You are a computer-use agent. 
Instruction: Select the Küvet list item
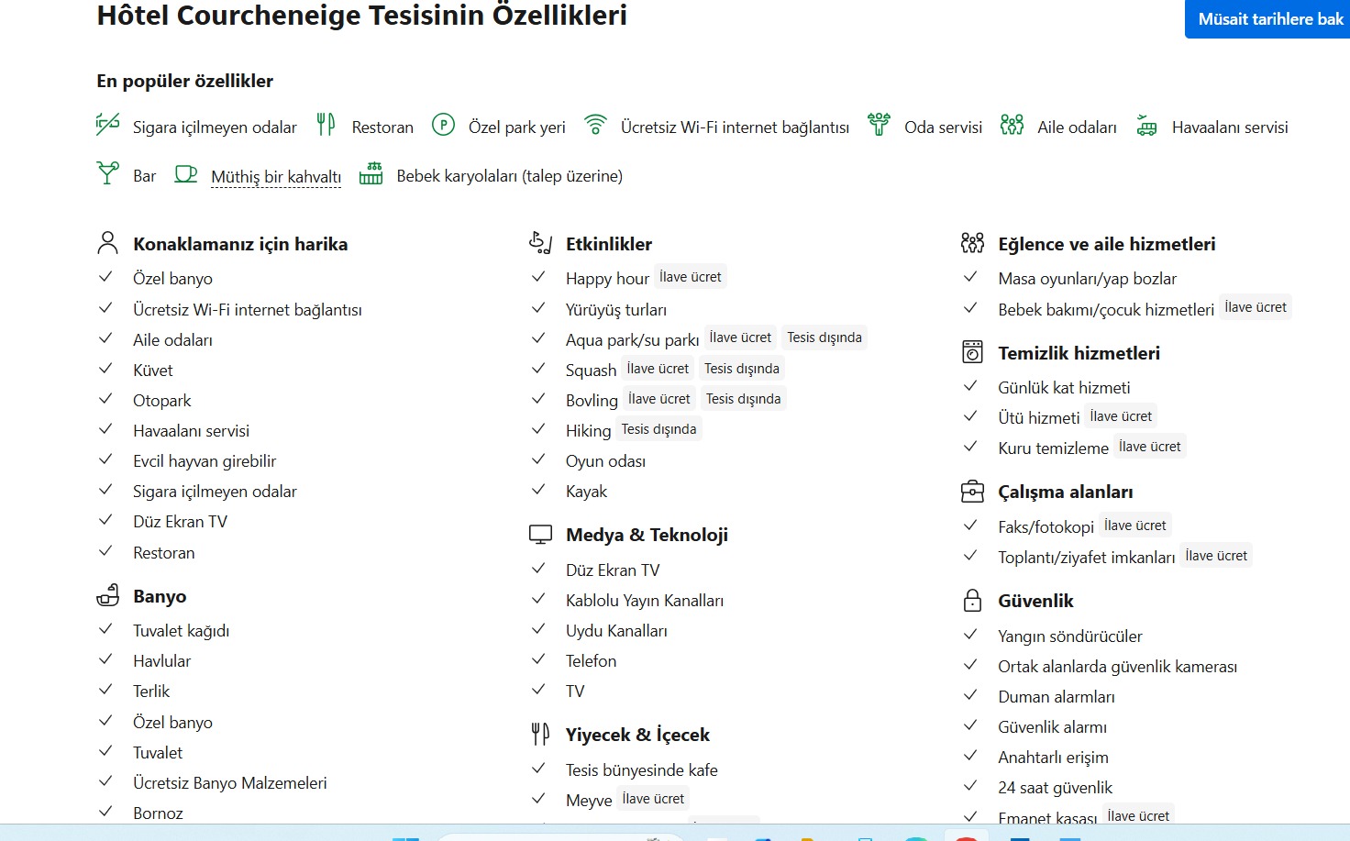(153, 370)
